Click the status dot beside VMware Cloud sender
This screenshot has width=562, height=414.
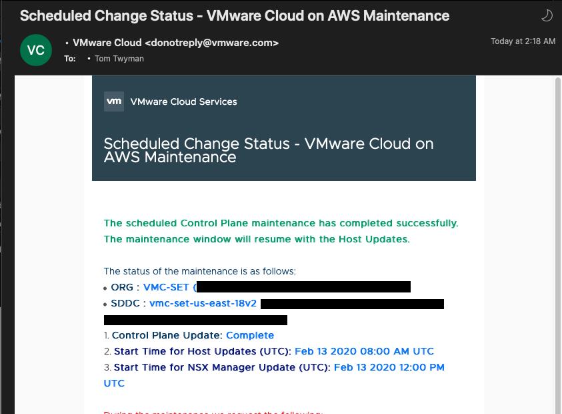(x=67, y=43)
